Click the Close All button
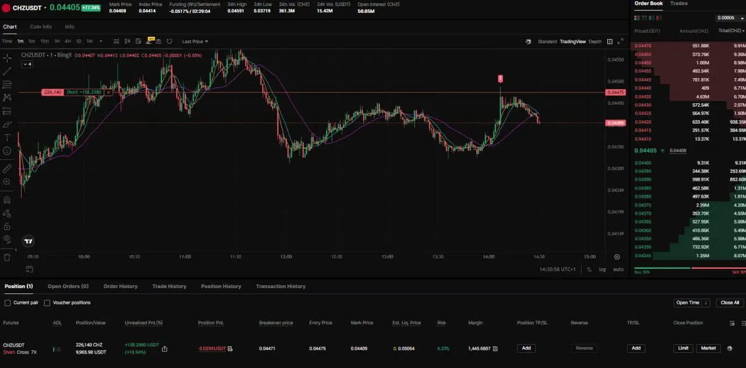The image size is (746, 368). click(x=730, y=303)
